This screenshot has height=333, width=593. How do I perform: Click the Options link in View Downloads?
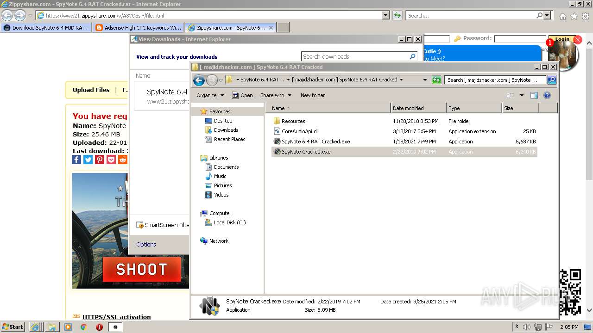(146, 245)
